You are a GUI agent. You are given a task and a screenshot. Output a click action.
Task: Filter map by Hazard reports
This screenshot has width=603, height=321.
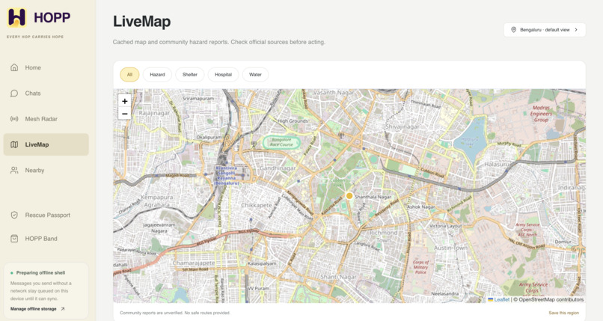(x=157, y=75)
